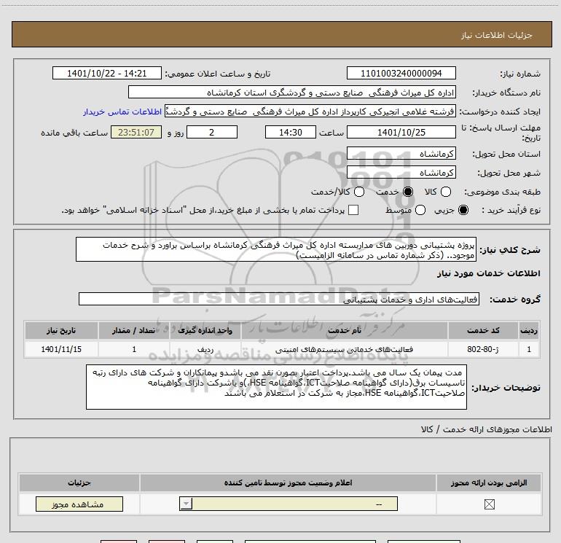Click the need number field 1101003240000094
This screenshot has width=561, height=543.
401,73
